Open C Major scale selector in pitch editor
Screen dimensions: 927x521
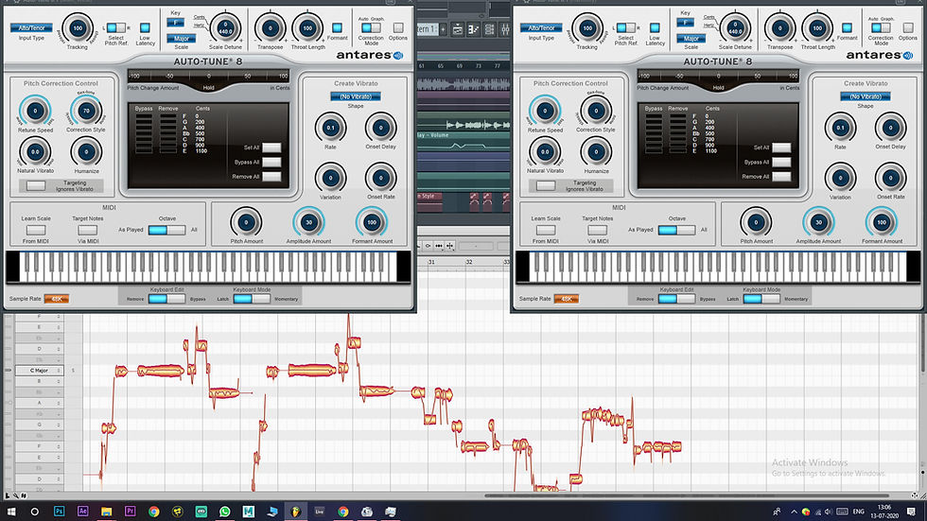tap(39, 371)
